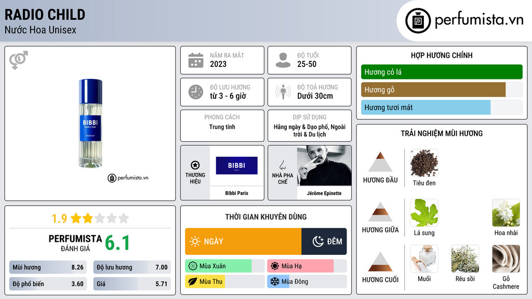This screenshot has height=299, width=532.
Task: Click the clock icon beside Độ lưu hương
Action: [x=196, y=92]
